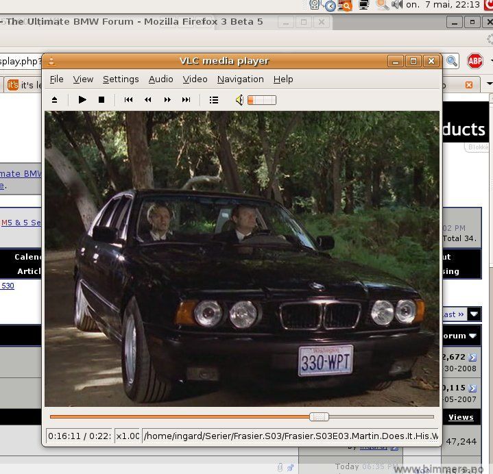Viewport: 493px width, 474px height.
Task: Click the video frame showing the black BMW
Action: click(x=242, y=259)
